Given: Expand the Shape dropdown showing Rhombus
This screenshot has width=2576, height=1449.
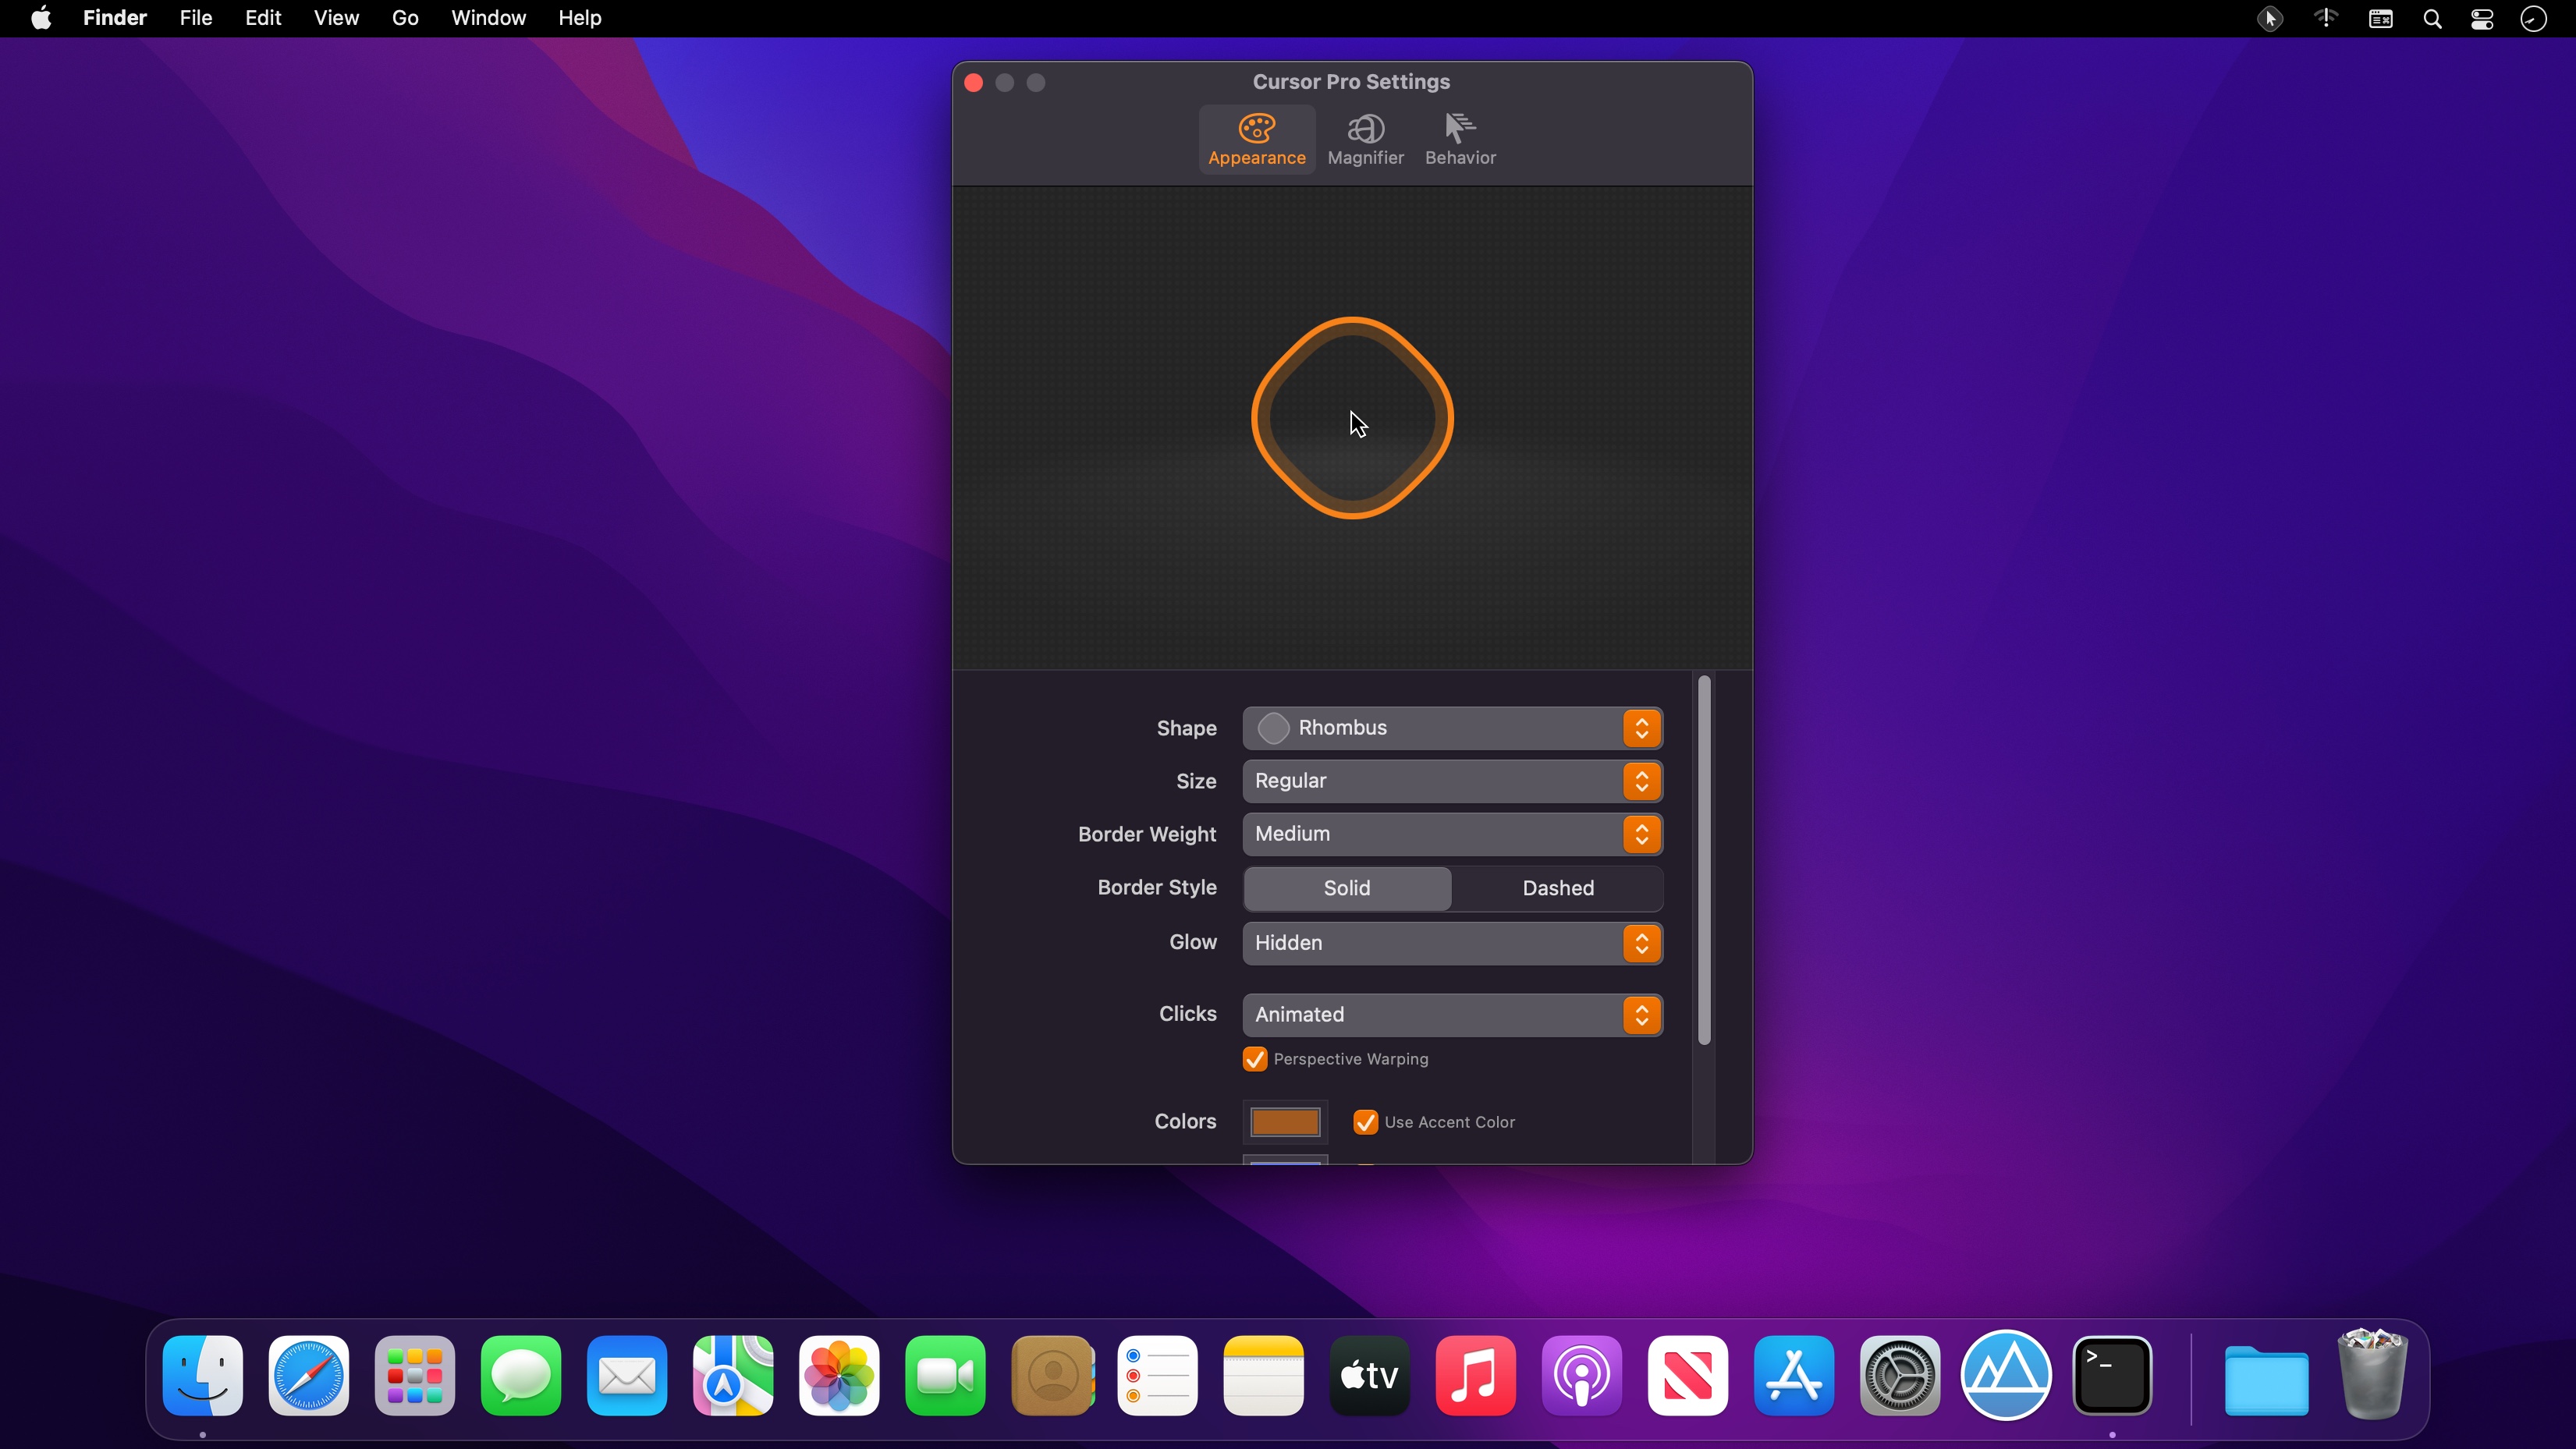Looking at the screenshot, I should pyautogui.click(x=1452, y=728).
